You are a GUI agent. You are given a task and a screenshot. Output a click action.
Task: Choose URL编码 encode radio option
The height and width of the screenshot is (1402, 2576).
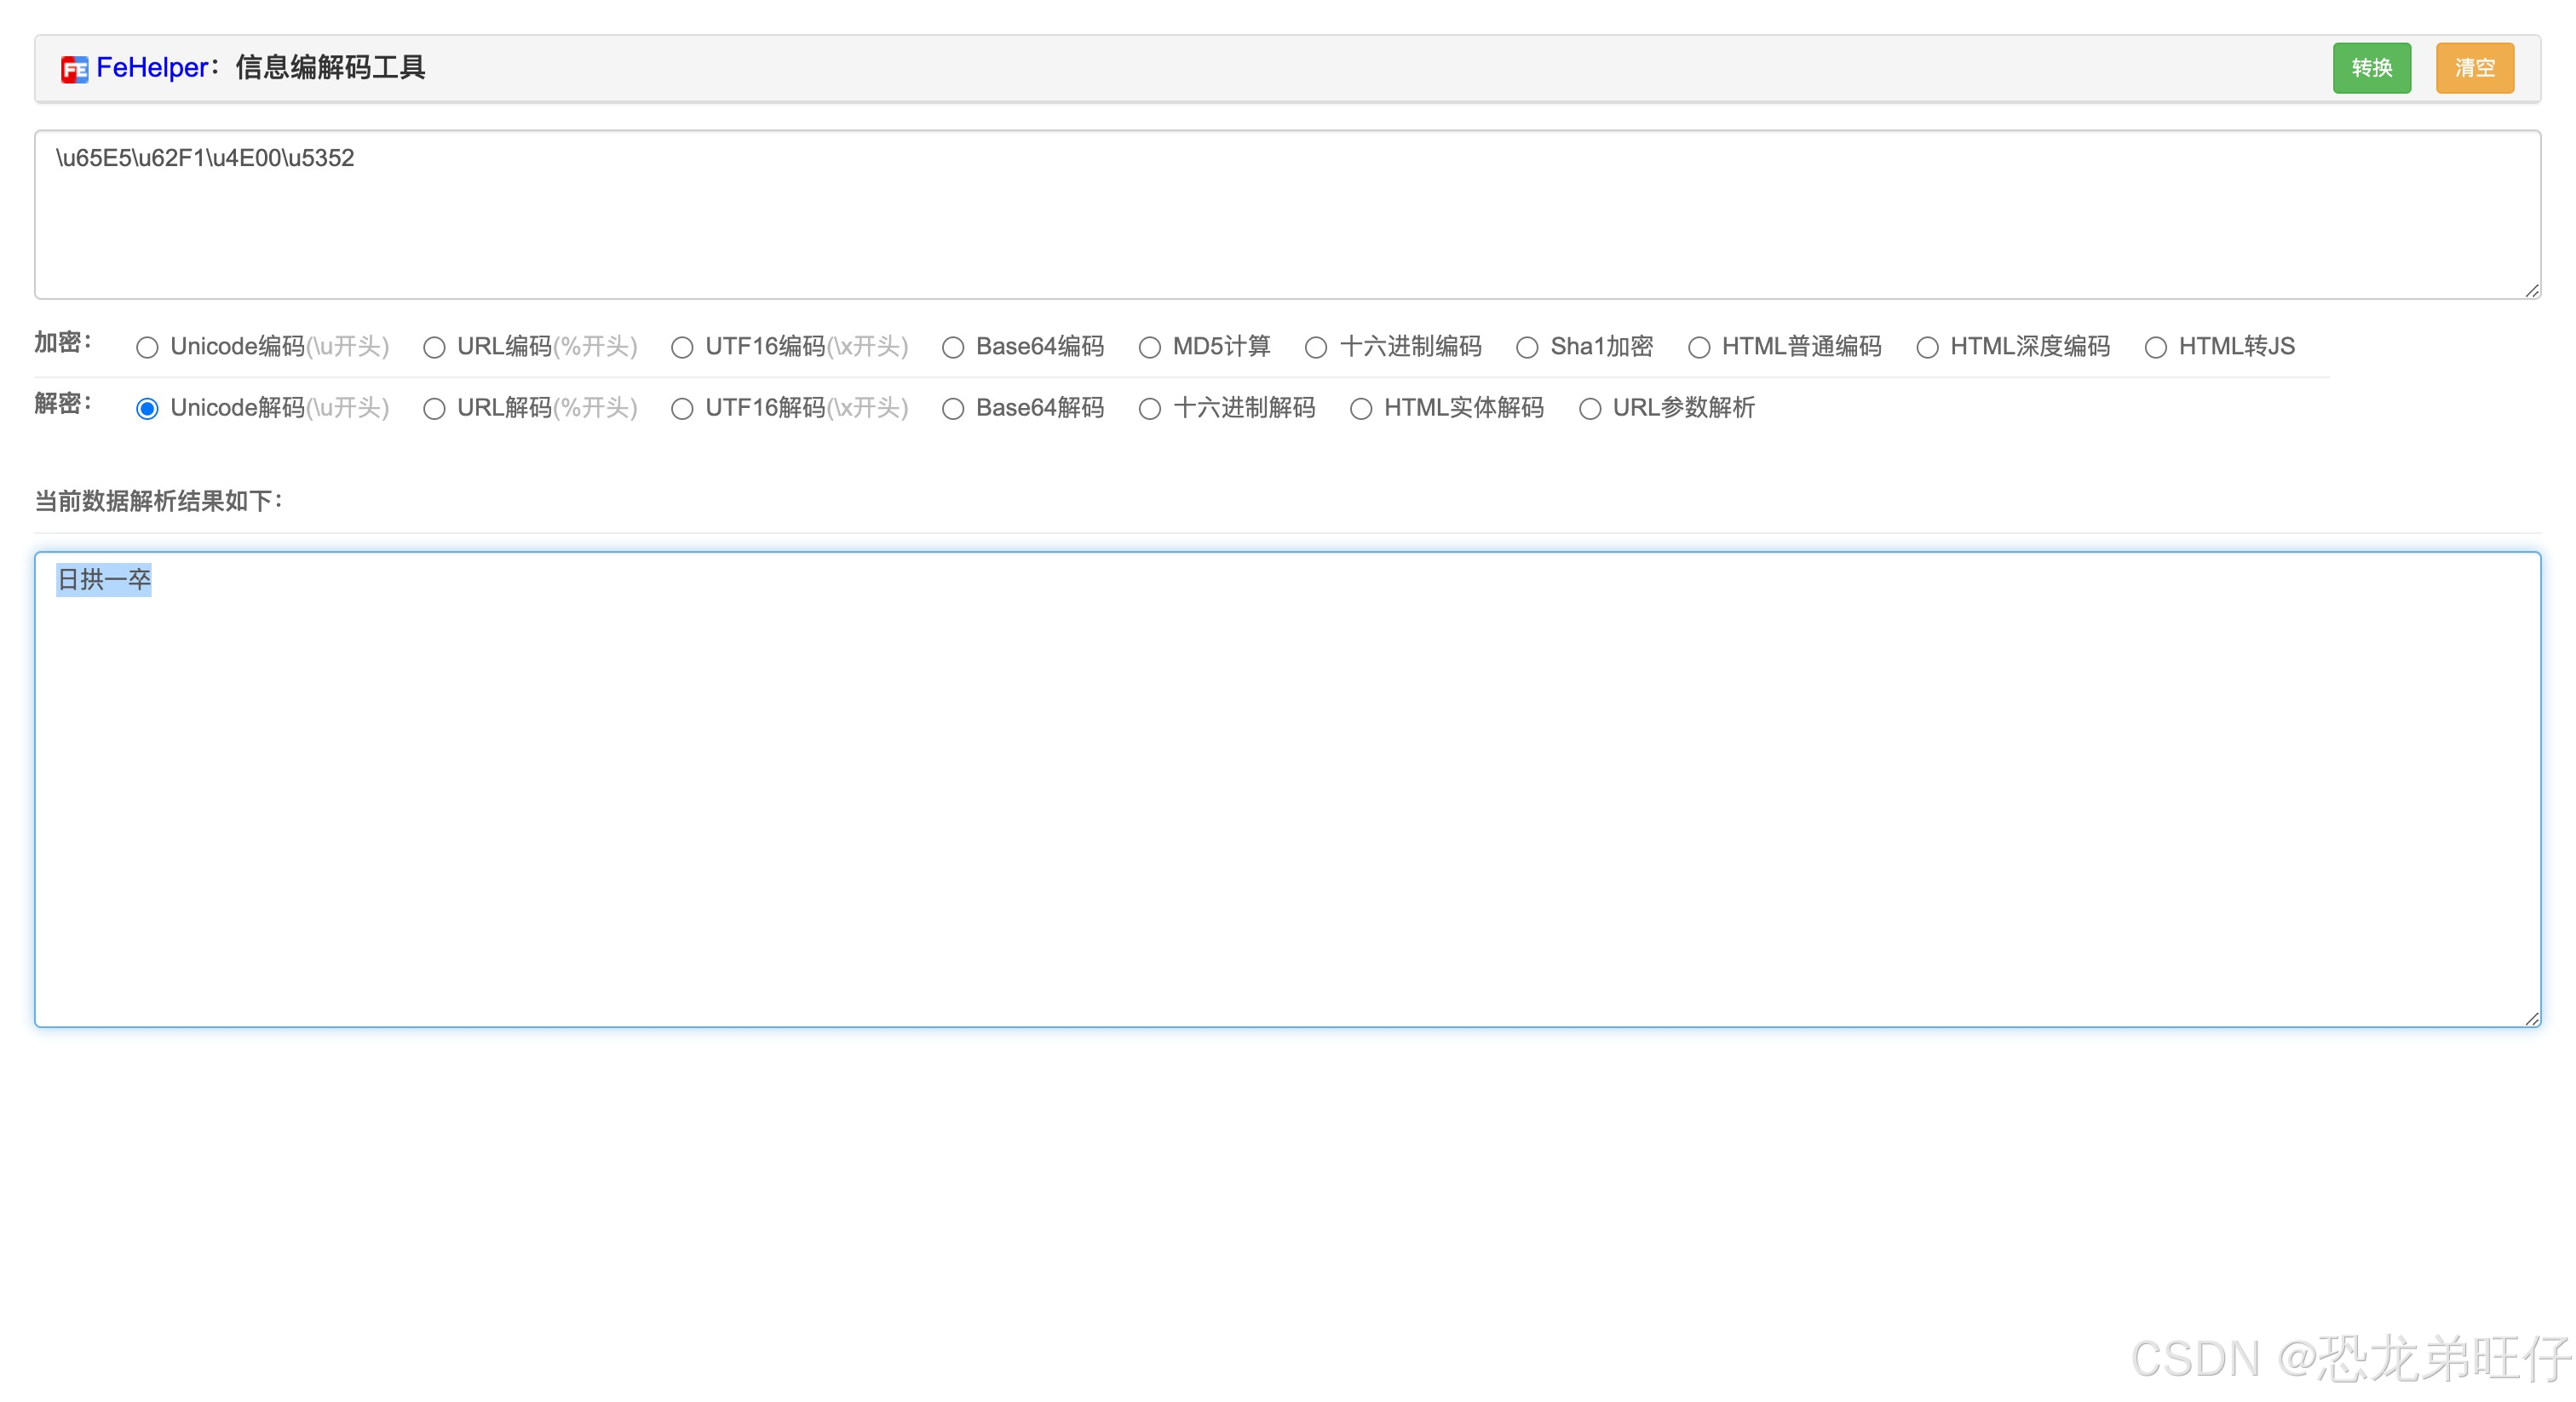tap(434, 347)
